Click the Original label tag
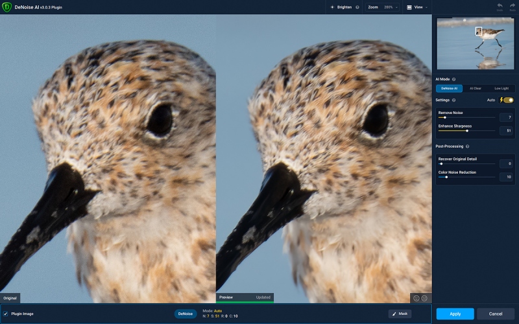 click(x=10, y=298)
